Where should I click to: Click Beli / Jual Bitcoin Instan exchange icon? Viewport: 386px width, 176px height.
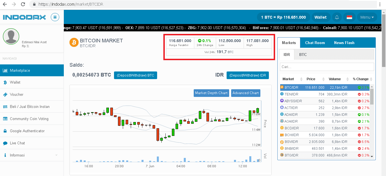click(5, 107)
